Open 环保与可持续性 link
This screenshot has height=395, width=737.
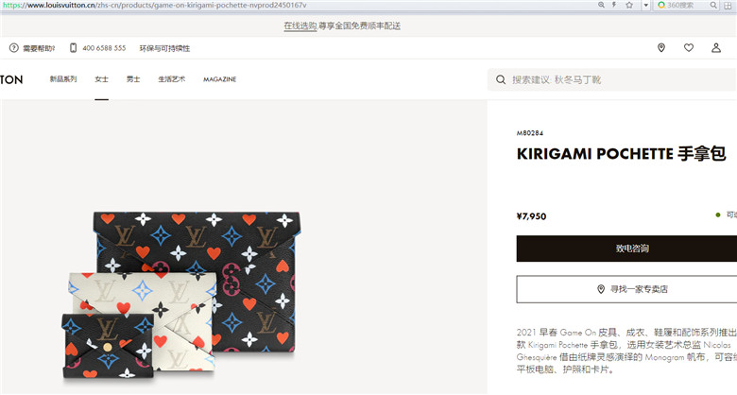(x=164, y=48)
